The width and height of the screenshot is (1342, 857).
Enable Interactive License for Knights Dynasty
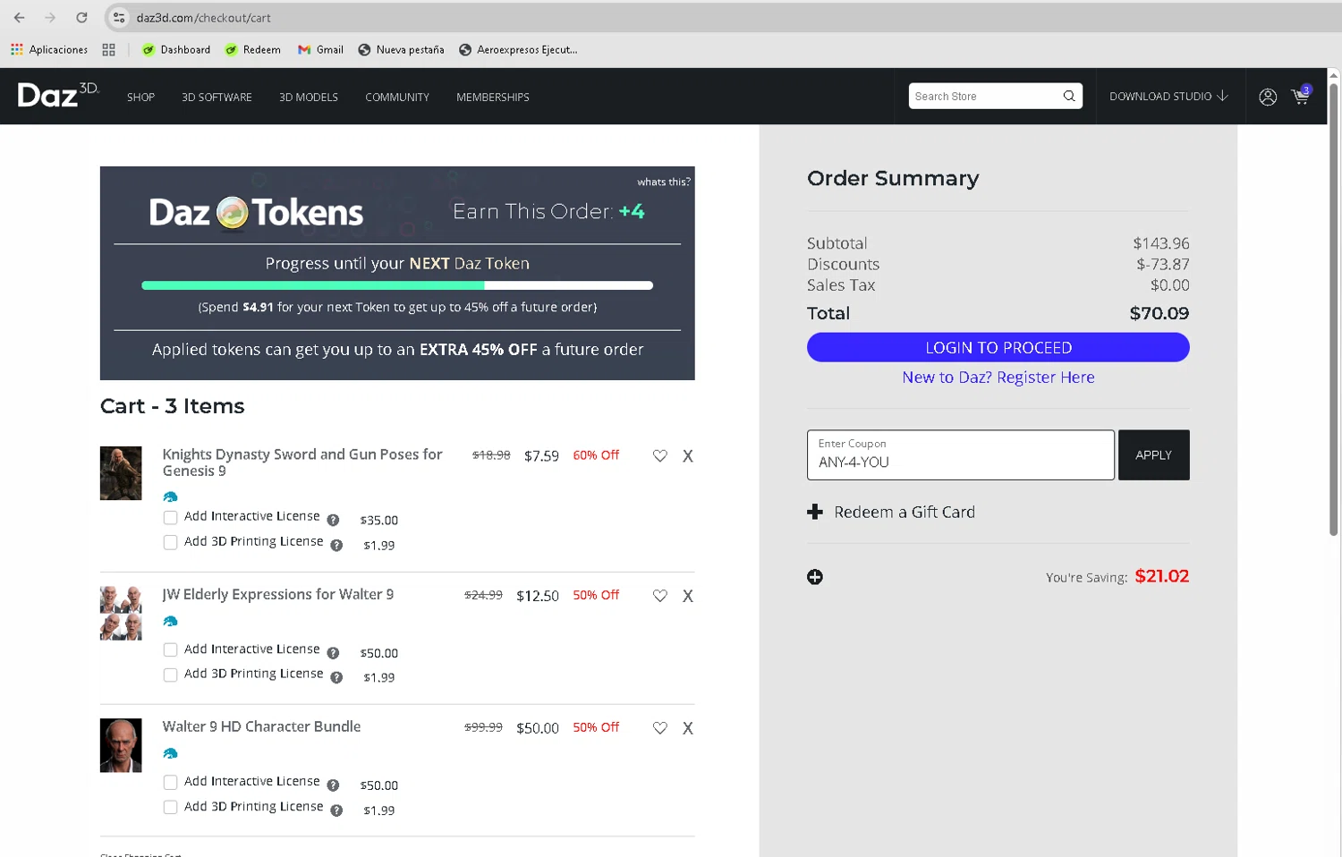click(170, 517)
